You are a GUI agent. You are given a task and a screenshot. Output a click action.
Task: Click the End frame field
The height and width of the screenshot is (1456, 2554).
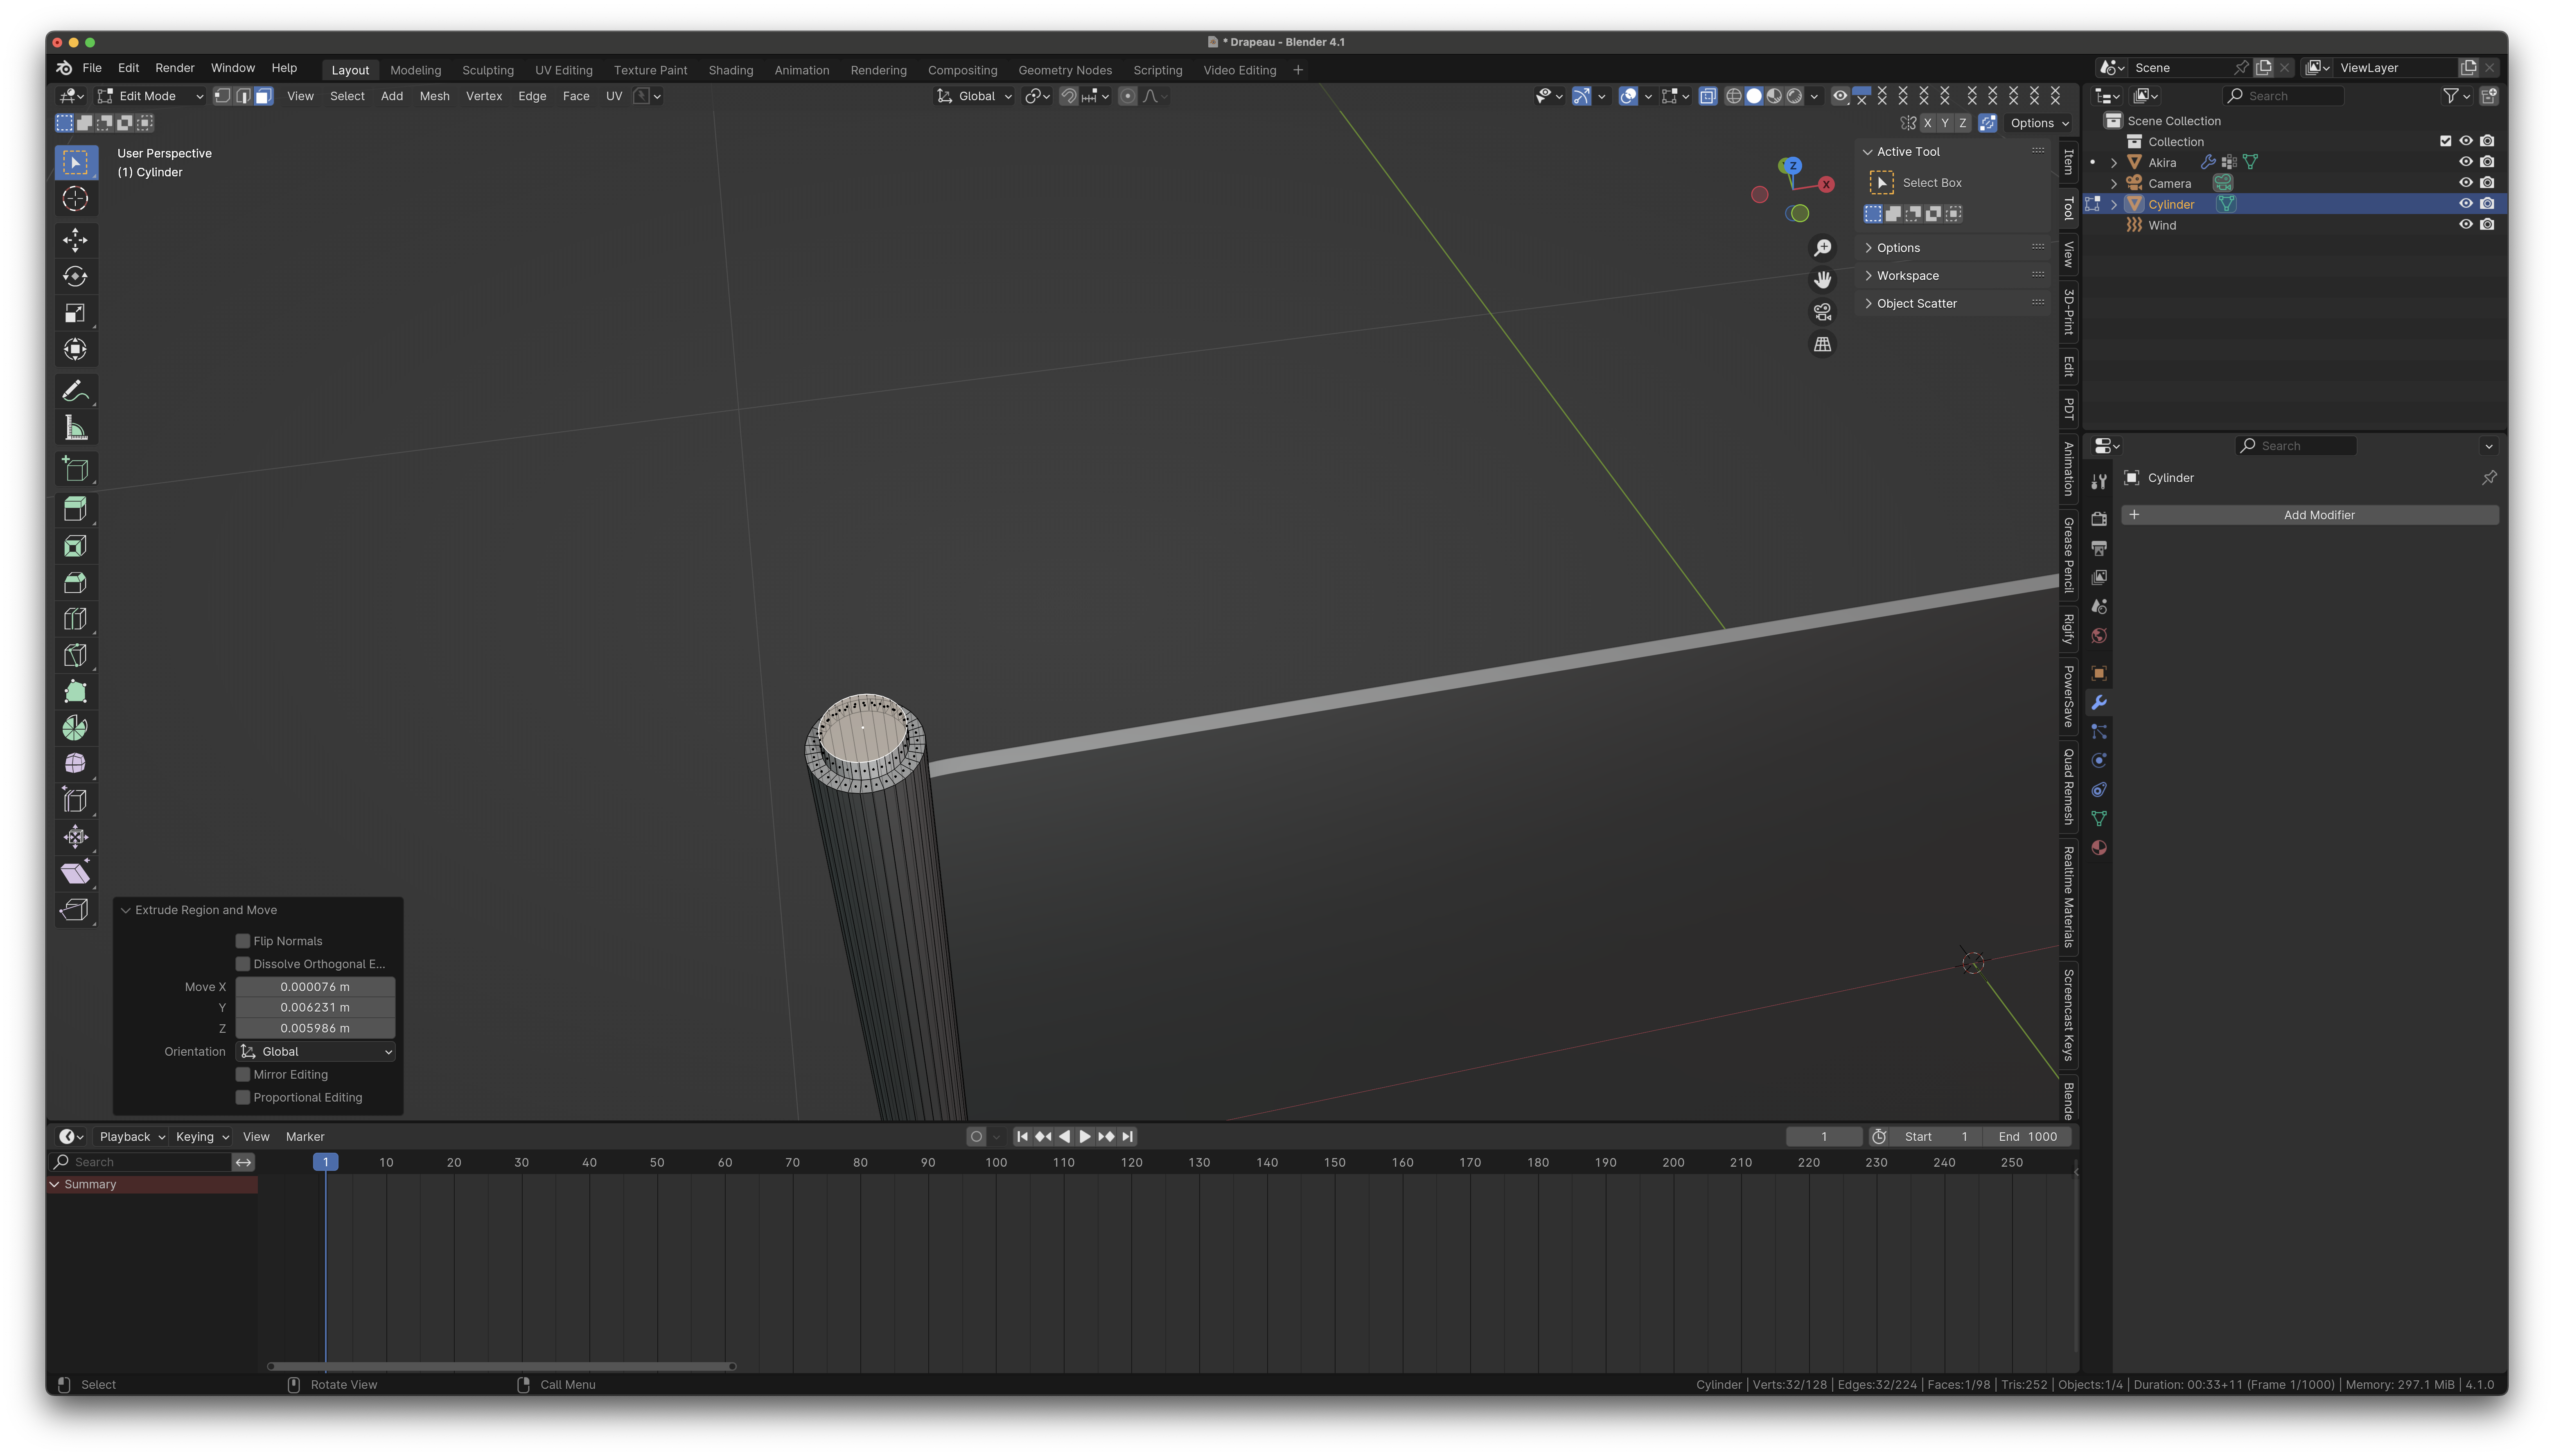click(x=2028, y=1137)
